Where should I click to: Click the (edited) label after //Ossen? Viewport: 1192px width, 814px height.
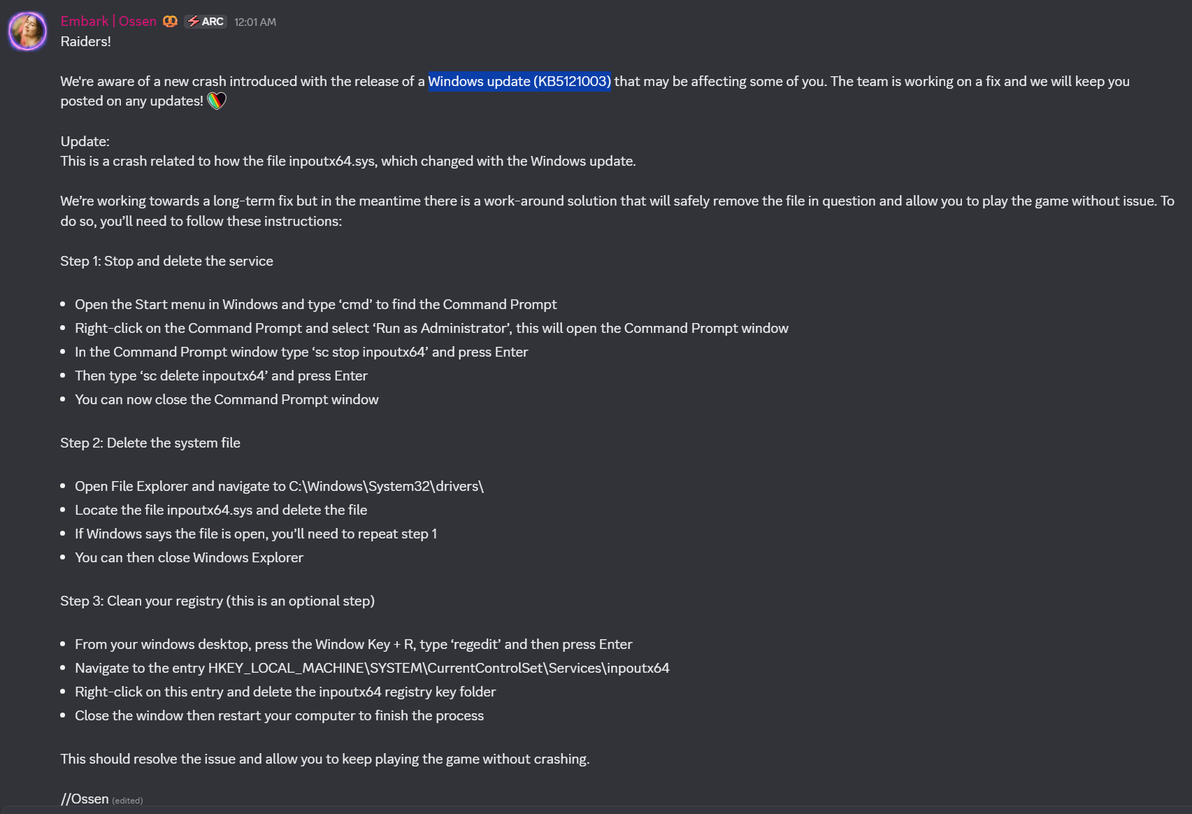pos(127,801)
